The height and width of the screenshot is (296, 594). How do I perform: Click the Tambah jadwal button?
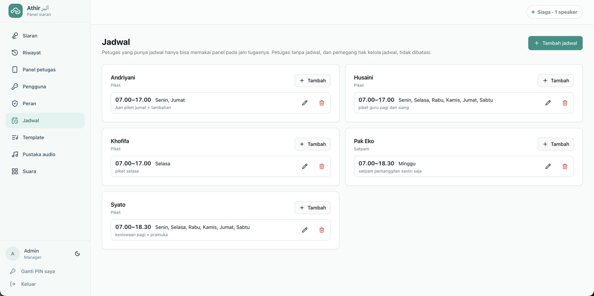[555, 43]
